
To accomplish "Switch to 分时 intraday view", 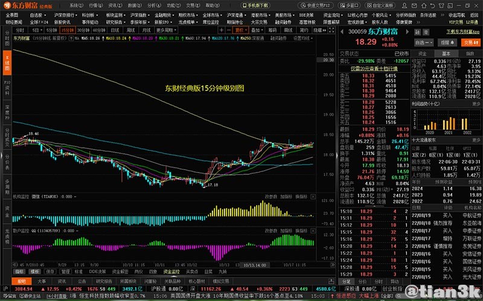I will click(20, 30).
